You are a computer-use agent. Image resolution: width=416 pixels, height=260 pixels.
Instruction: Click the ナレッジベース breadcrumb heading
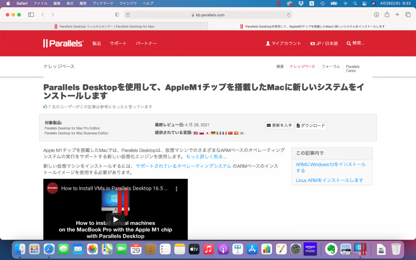[59, 67]
